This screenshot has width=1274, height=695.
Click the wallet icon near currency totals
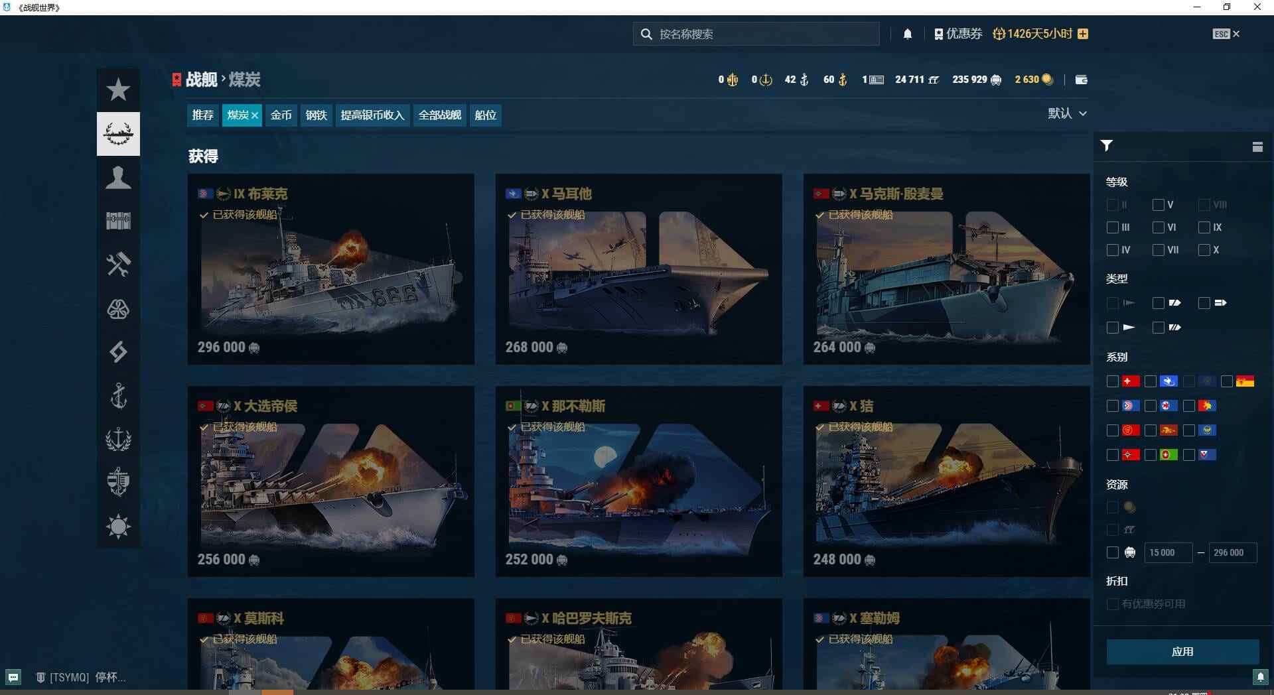[1081, 80]
